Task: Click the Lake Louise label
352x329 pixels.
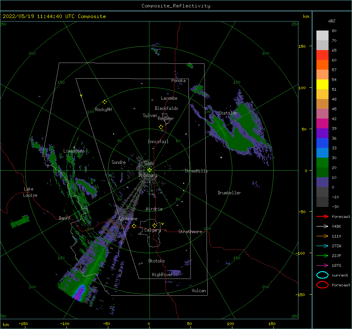Action: tap(30, 192)
